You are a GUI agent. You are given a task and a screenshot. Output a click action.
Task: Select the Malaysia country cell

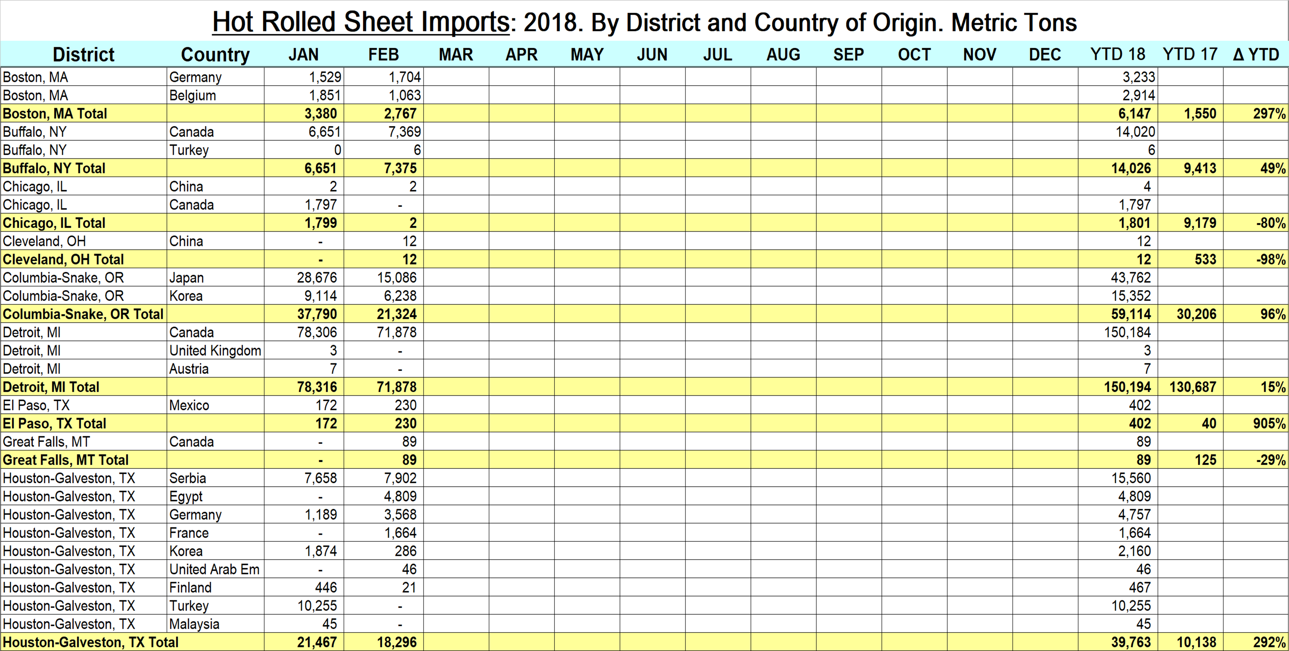point(194,624)
